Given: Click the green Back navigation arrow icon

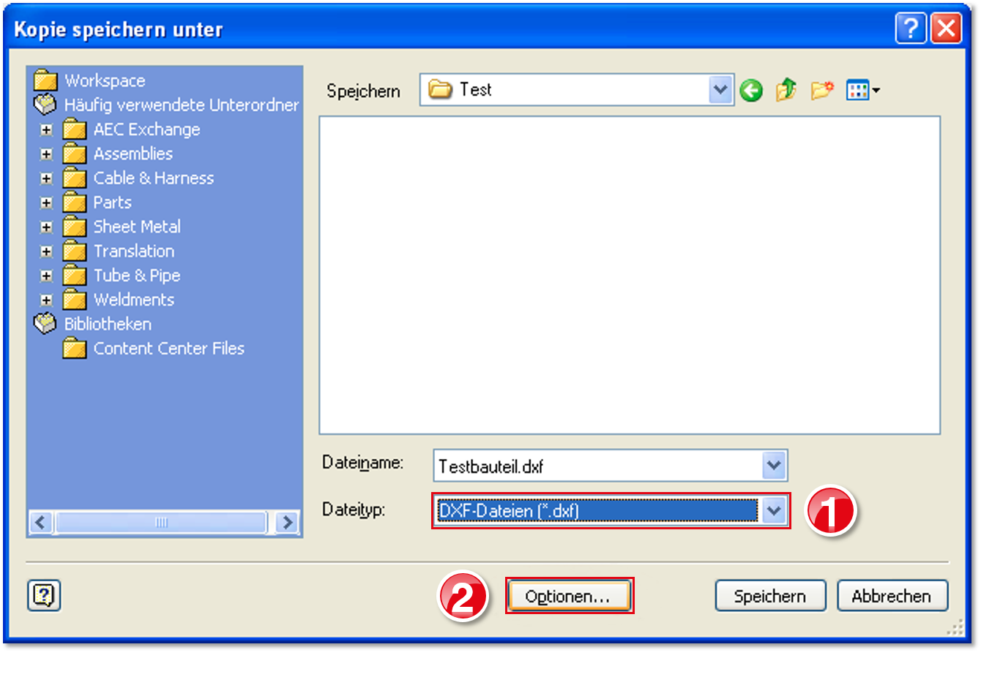Looking at the screenshot, I should point(750,91).
